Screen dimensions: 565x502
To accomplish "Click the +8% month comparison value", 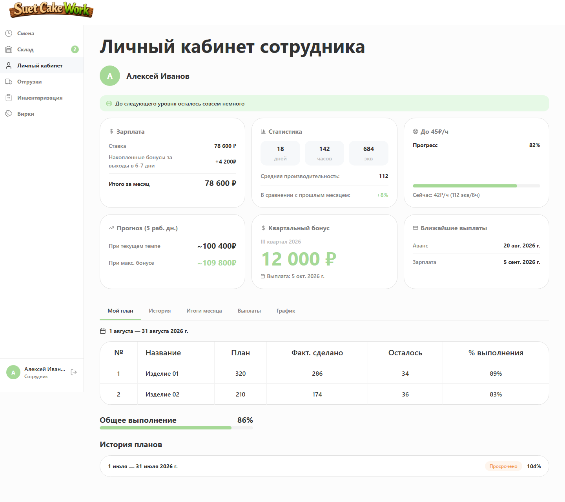I will tap(383, 195).
